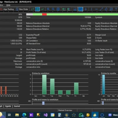
Task: Click the 'Sharpe Ratio' label
Action: pyautogui.click(x=31, y=38)
